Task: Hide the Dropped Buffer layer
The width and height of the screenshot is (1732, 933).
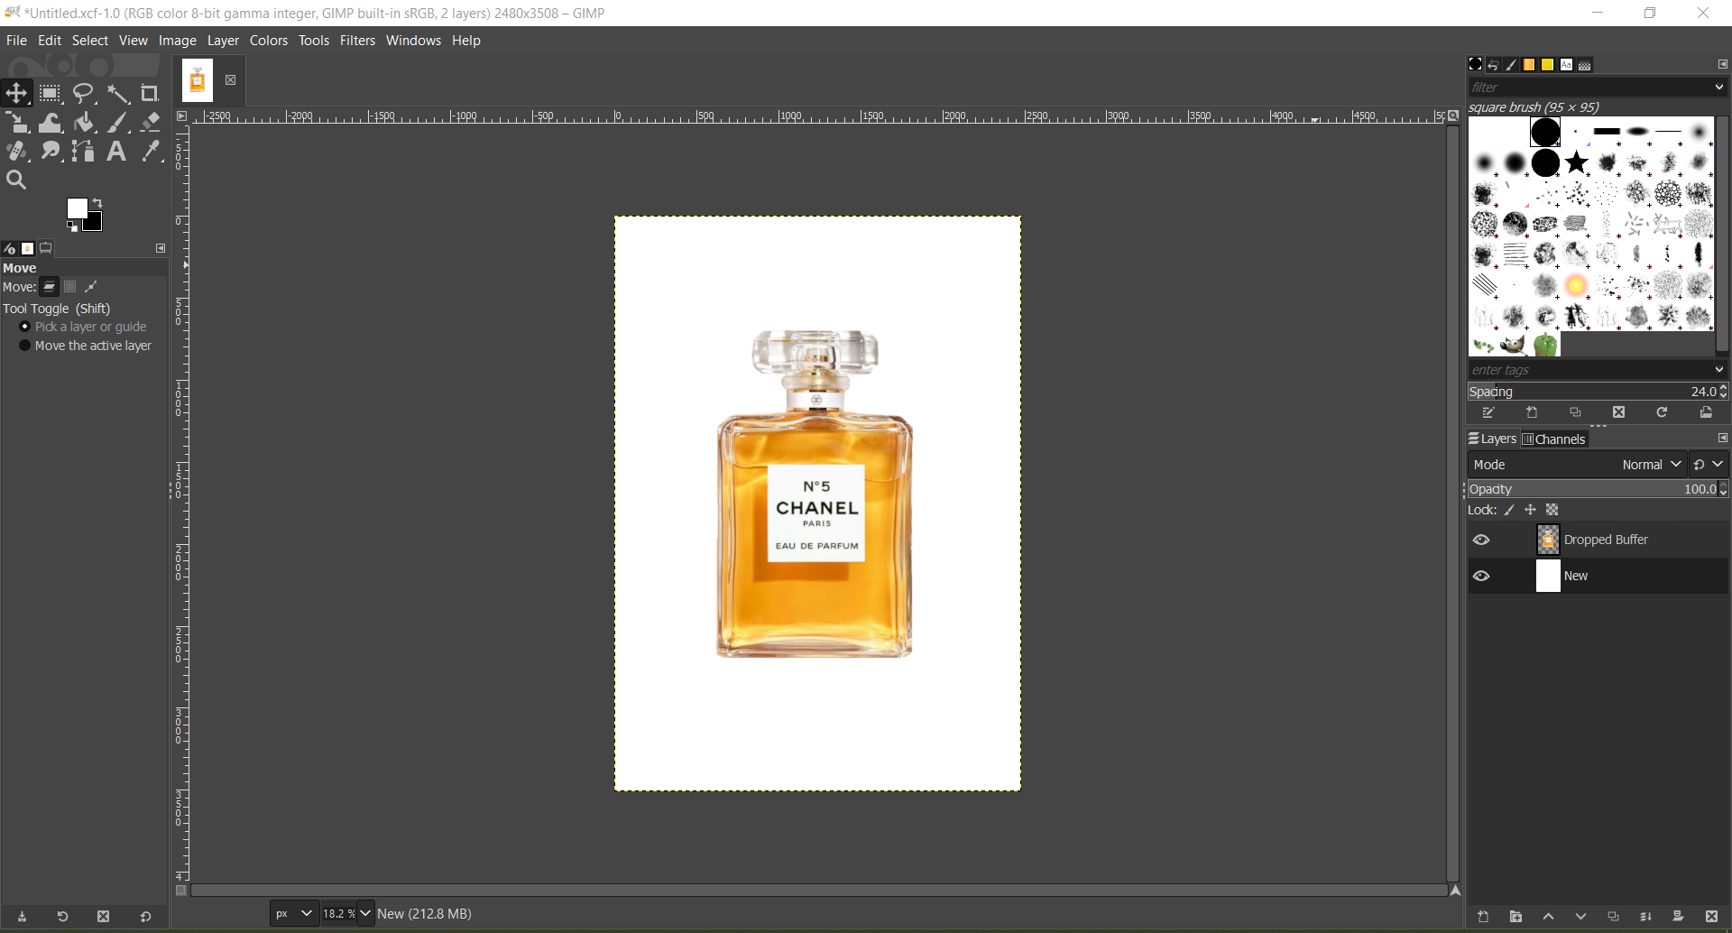Action: 1482,540
